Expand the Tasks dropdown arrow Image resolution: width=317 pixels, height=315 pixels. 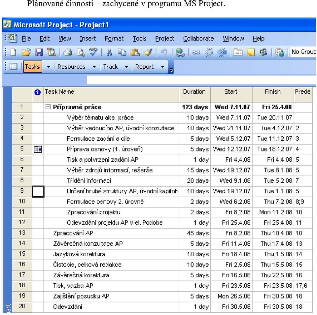pyautogui.click(x=49, y=67)
